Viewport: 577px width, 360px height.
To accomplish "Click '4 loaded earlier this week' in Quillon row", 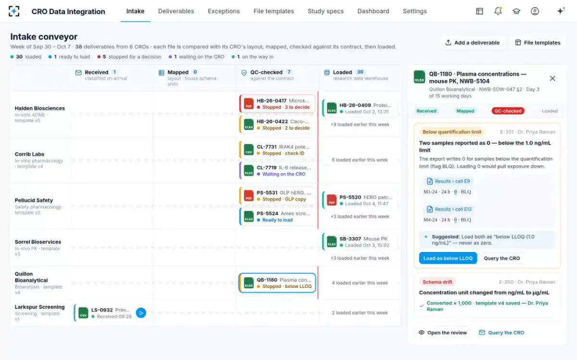I will point(360,283).
